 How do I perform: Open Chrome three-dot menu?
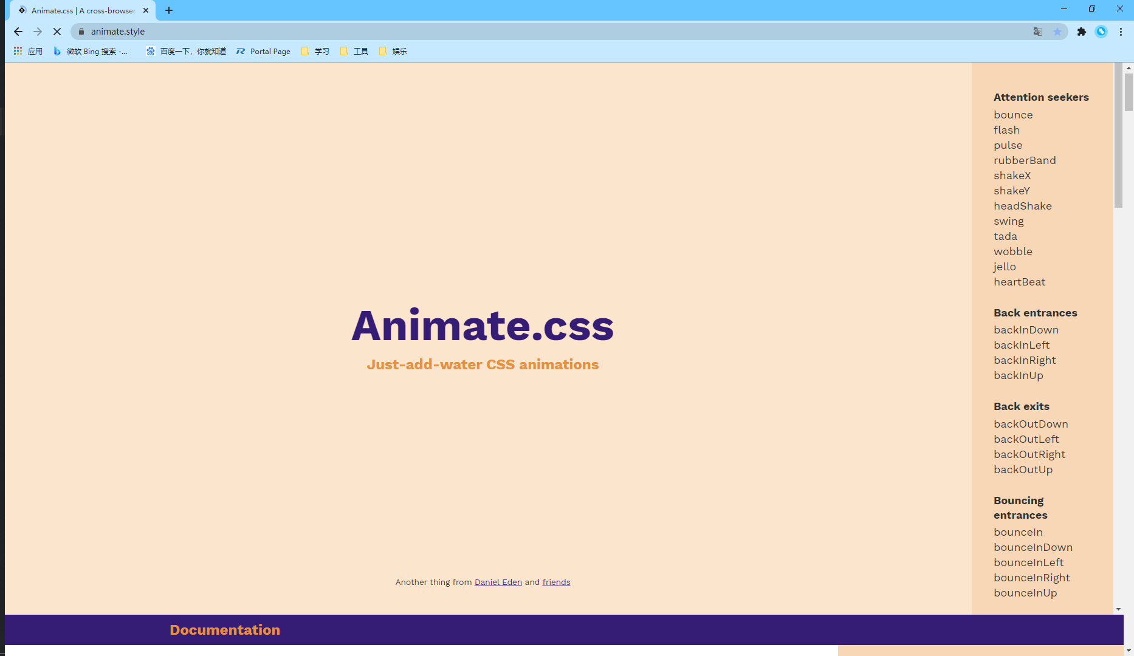pyautogui.click(x=1121, y=32)
